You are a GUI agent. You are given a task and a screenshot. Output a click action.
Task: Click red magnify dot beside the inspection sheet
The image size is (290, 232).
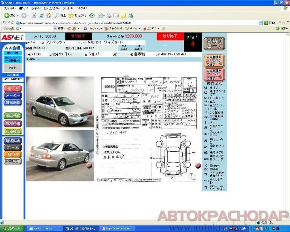[x=198, y=166]
